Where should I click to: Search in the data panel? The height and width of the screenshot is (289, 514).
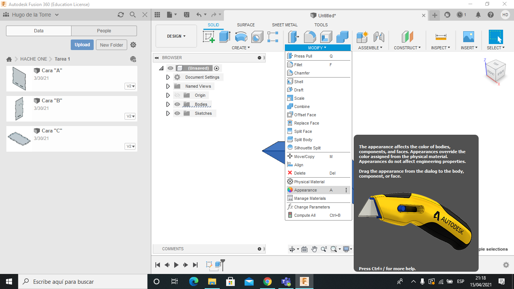(133, 15)
